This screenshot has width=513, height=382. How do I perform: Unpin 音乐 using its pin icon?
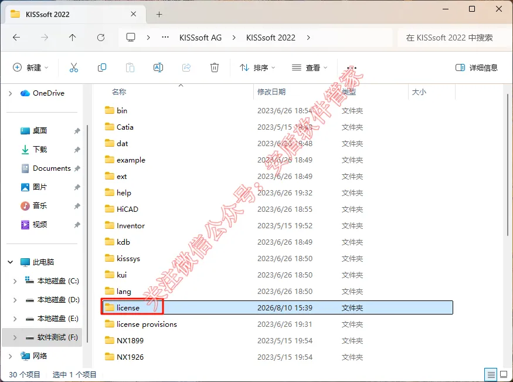(x=77, y=206)
